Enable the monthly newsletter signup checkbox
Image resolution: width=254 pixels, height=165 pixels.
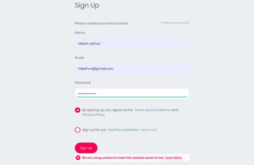pos(78,130)
